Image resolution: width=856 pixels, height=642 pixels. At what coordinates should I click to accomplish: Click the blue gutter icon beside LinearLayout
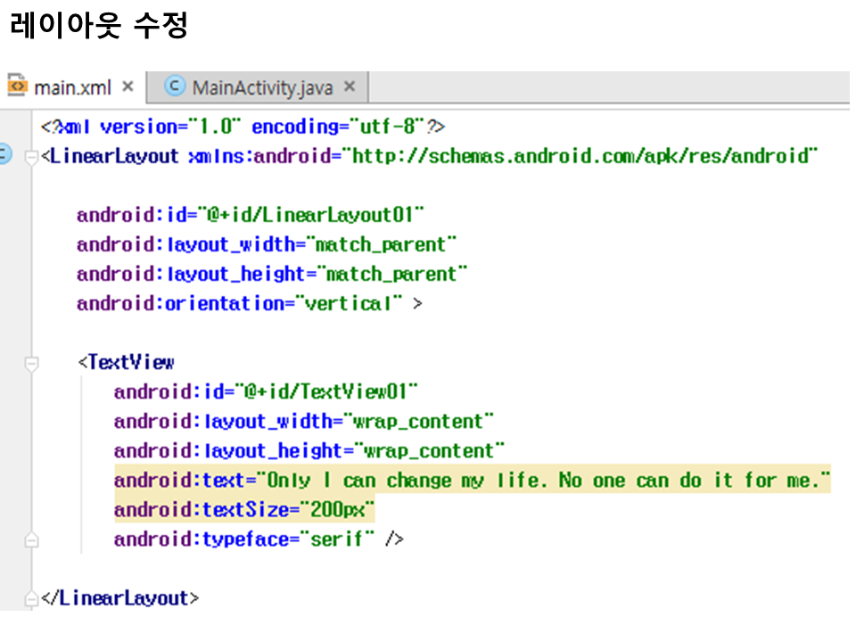[x=4, y=155]
